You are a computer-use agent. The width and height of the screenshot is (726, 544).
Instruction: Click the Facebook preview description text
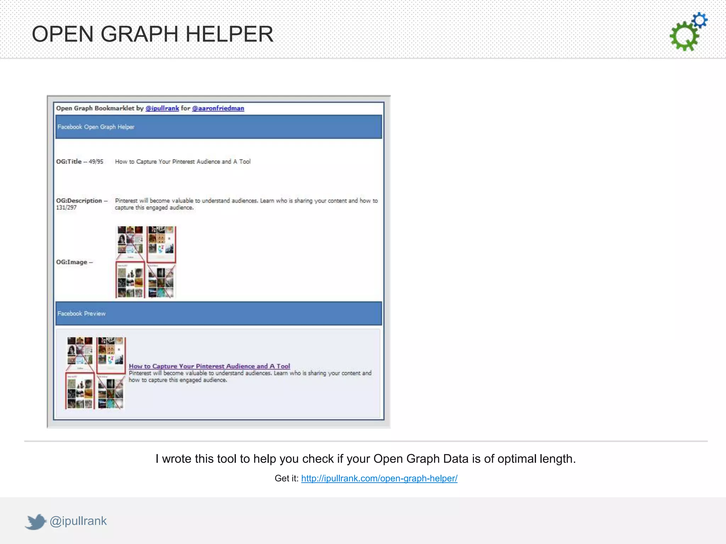point(250,376)
